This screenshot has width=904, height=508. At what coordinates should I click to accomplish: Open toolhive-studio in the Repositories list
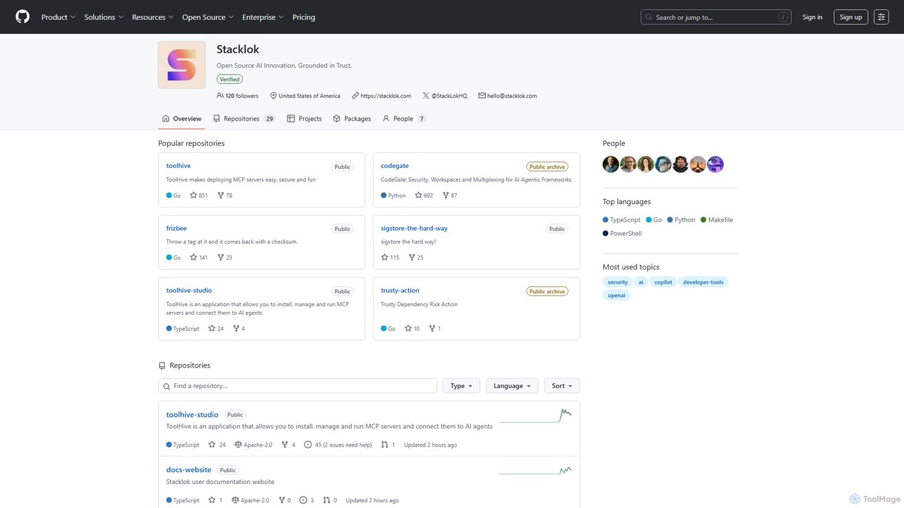click(192, 415)
